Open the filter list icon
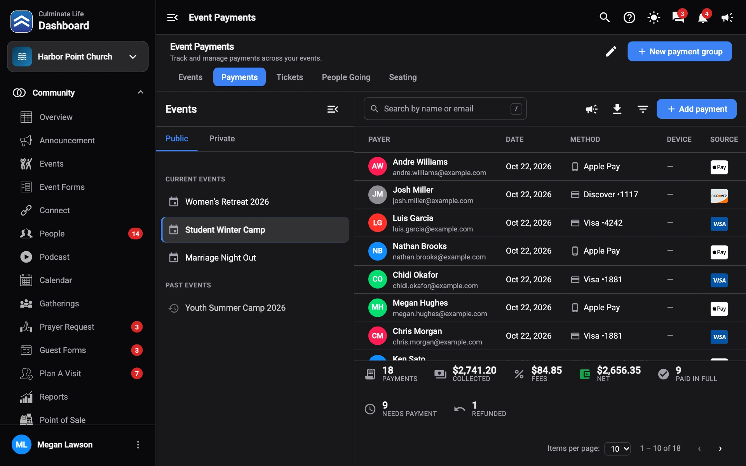The width and height of the screenshot is (746, 466). point(643,109)
